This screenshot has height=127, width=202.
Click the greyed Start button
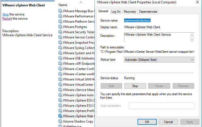click(x=111, y=86)
